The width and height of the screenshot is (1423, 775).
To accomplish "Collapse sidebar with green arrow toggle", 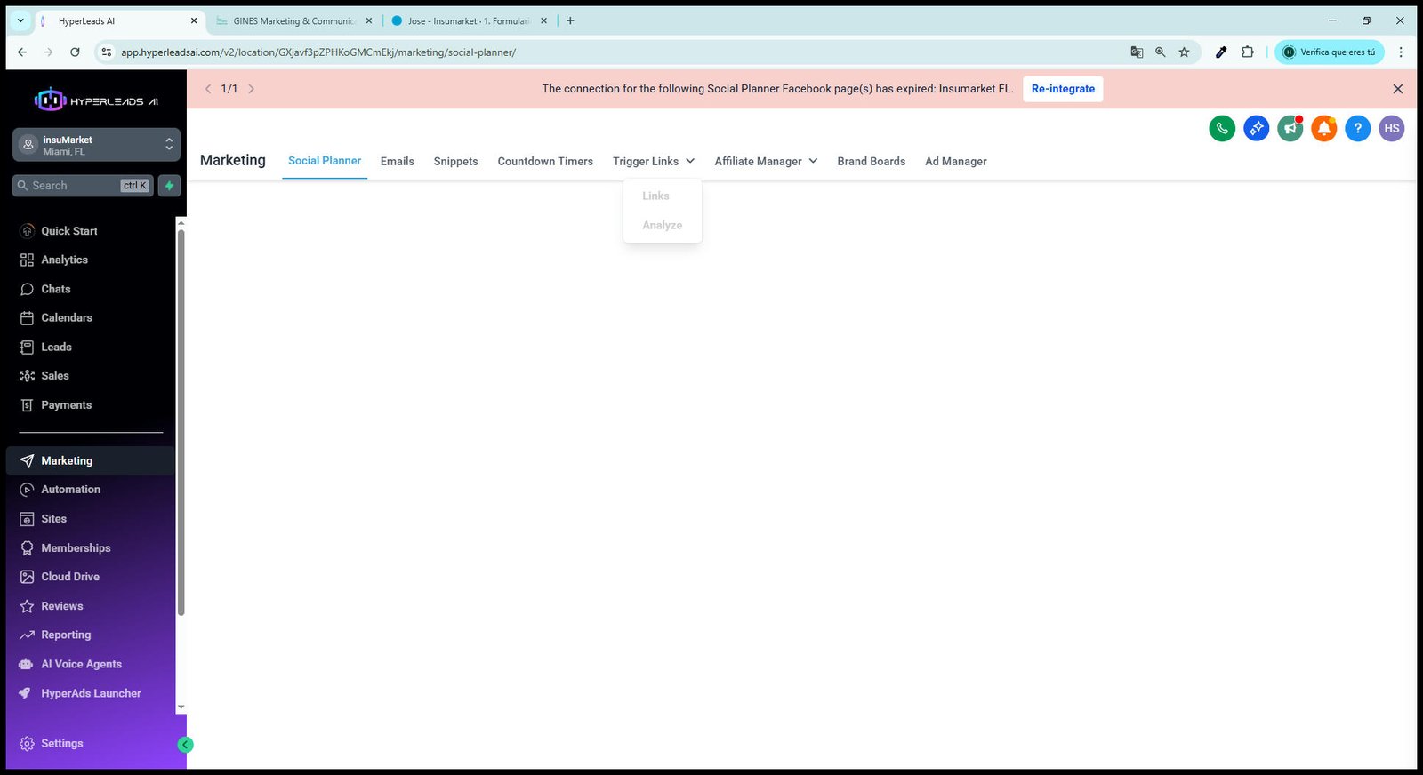I will (185, 745).
